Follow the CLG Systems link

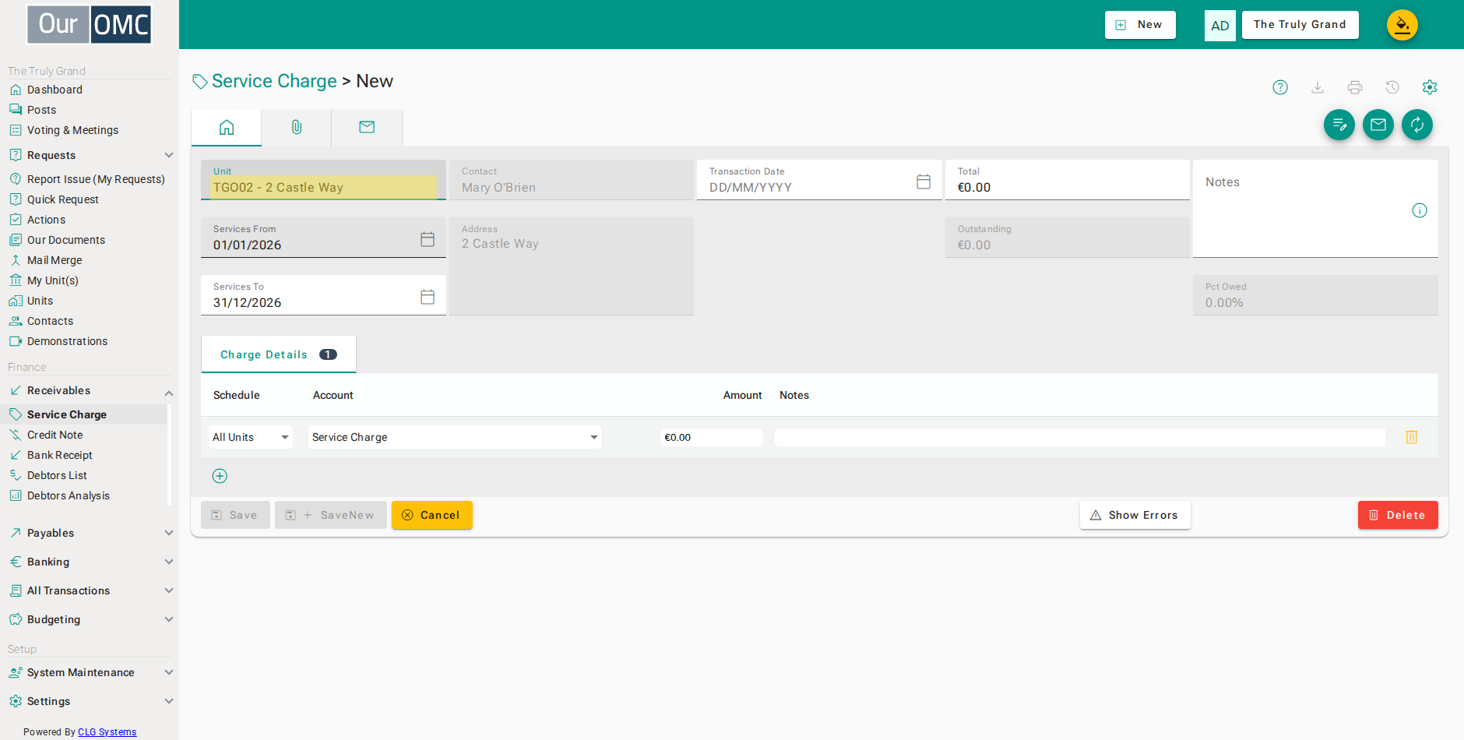pyautogui.click(x=107, y=731)
